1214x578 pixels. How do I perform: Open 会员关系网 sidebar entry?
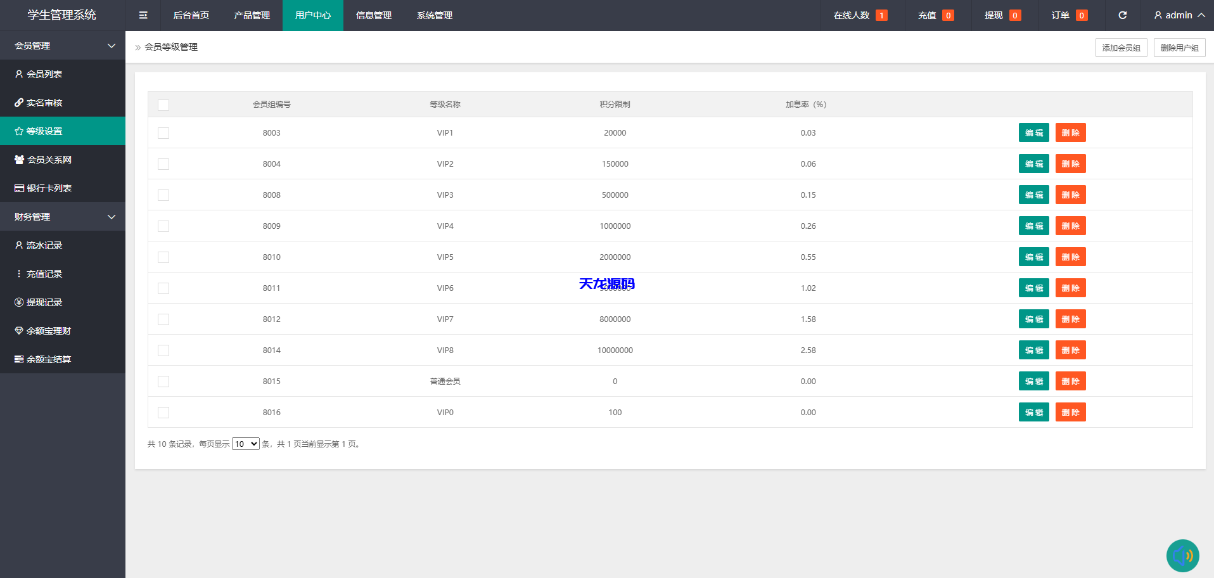point(49,160)
